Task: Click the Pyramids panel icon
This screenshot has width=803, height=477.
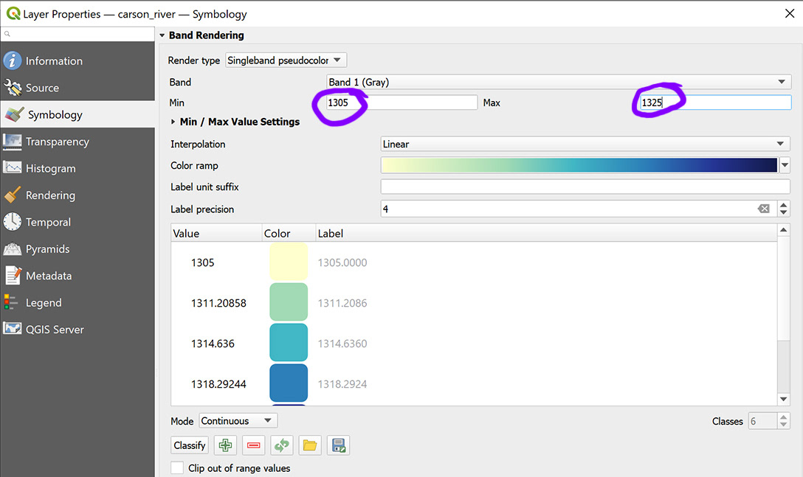Action: click(13, 248)
